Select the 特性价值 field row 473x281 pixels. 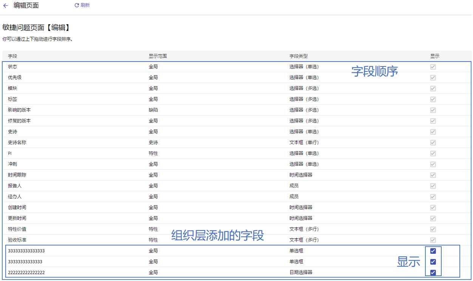click(17, 229)
